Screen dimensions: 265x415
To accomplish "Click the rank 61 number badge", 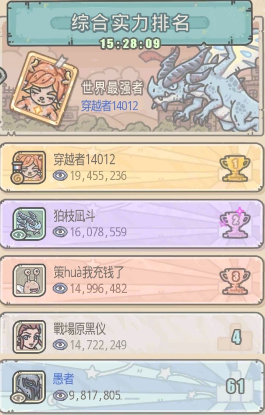I will click(x=235, y=386).
